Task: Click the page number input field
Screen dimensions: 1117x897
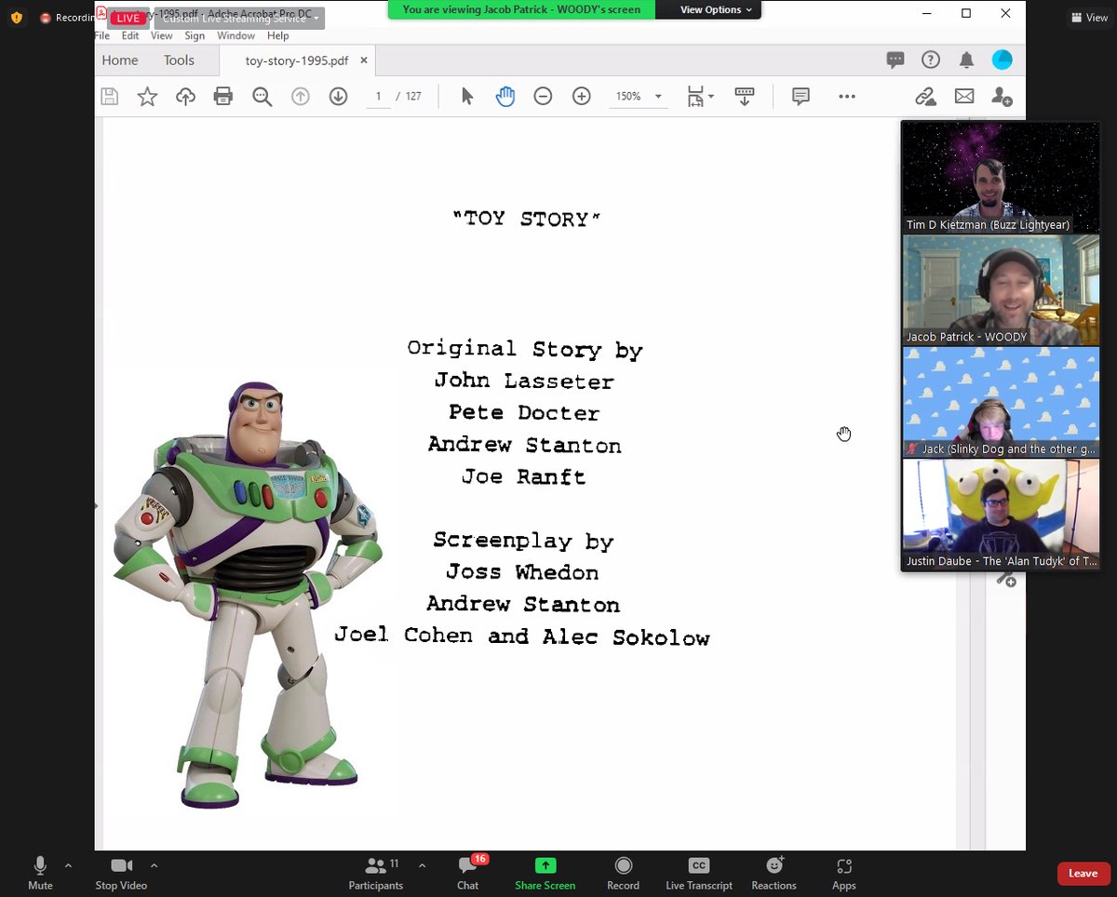Action: click(378, 96)
